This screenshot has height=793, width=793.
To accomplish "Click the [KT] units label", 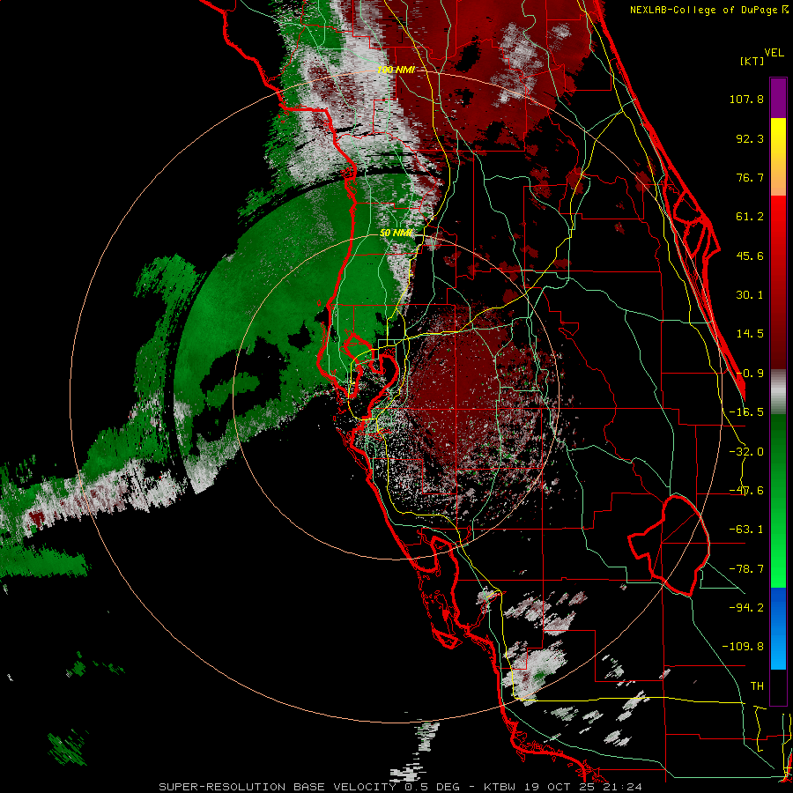I will pyautogui.click(x=752, y=61).
